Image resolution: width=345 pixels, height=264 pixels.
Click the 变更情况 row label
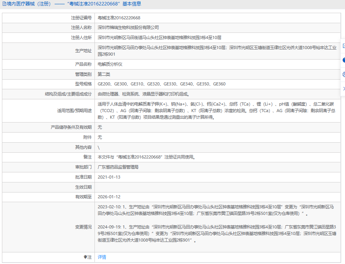[x=83, y=227]
